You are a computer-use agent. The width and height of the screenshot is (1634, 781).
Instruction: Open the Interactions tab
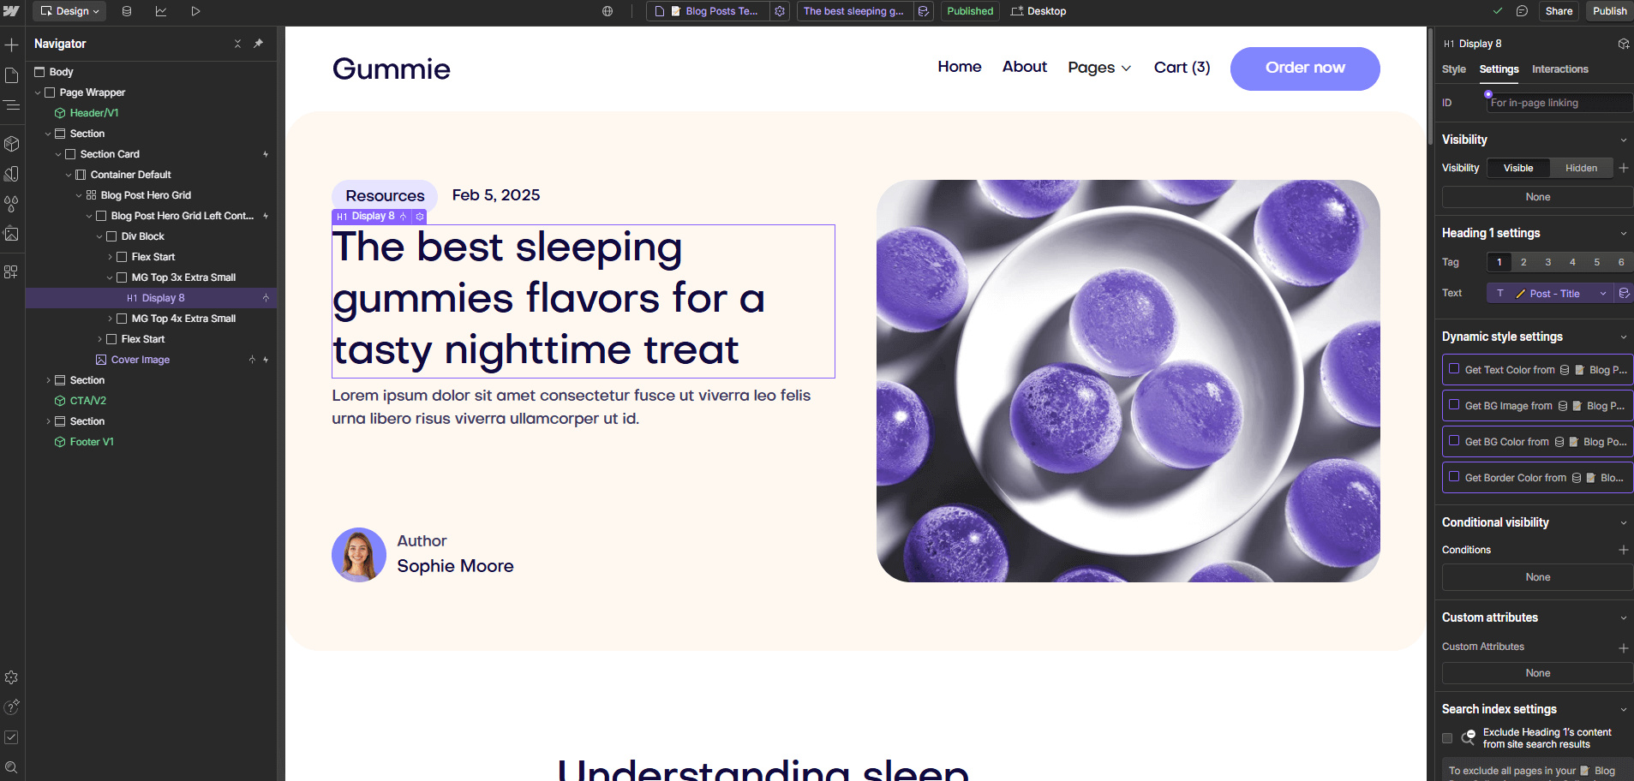point(1560,69)
